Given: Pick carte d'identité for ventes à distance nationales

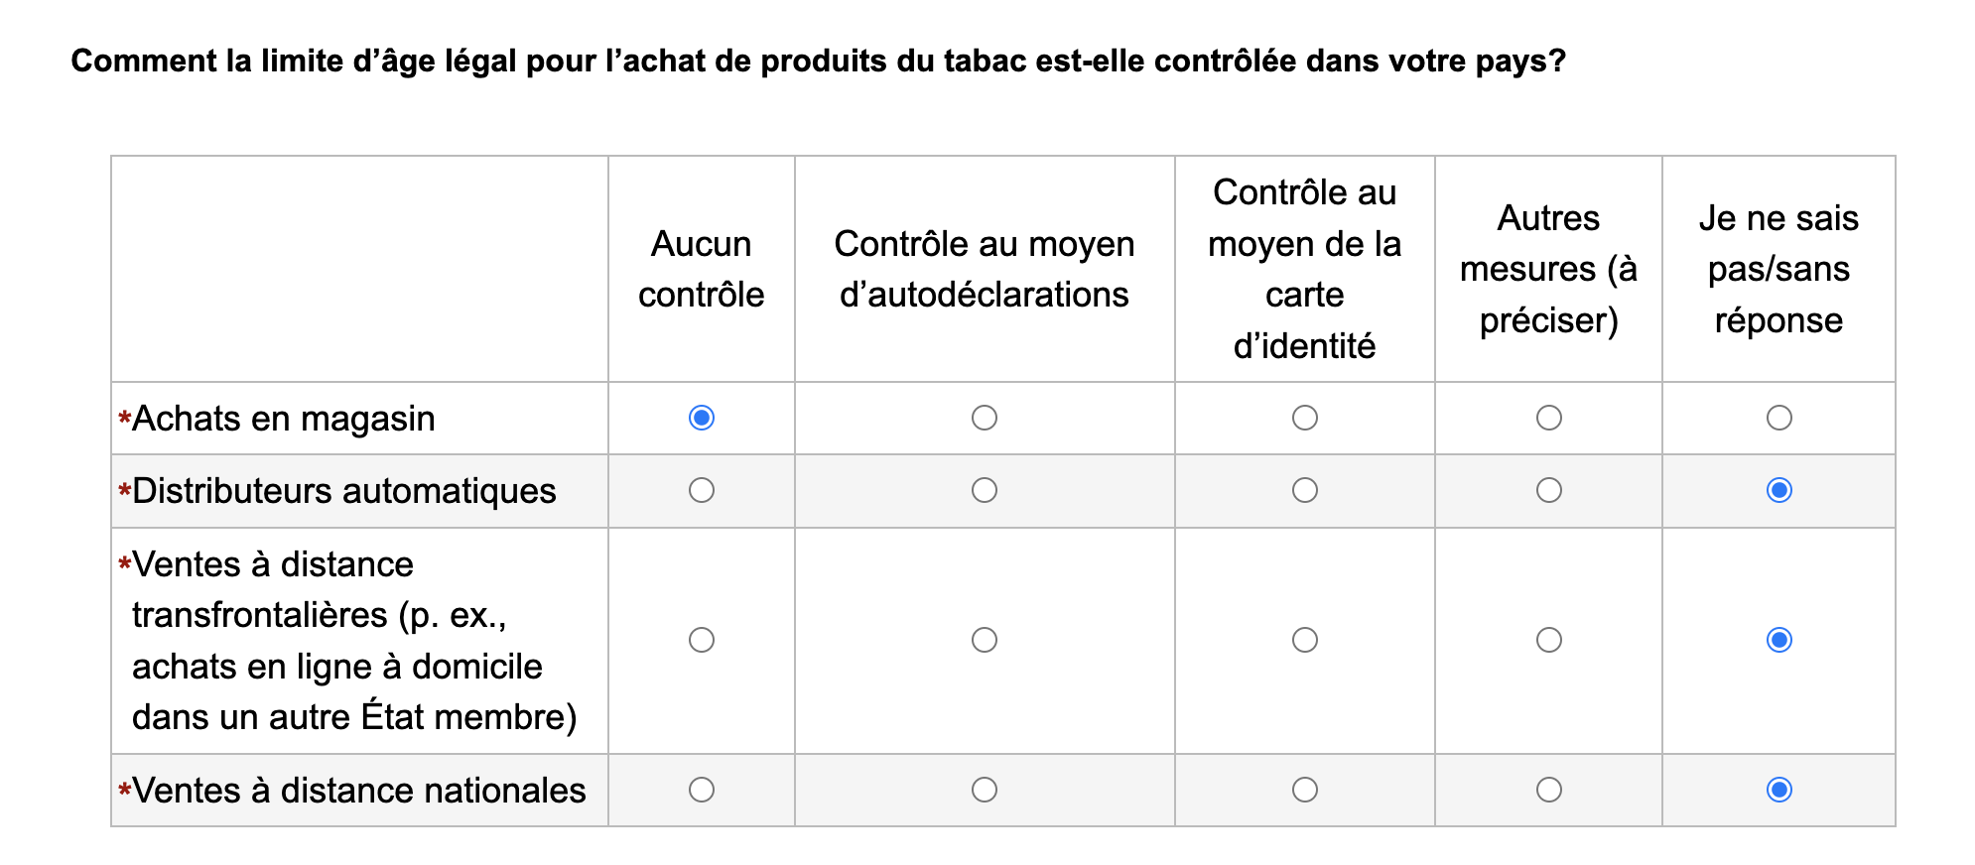Looking at the screenshot, I should tap(1305, 790).
